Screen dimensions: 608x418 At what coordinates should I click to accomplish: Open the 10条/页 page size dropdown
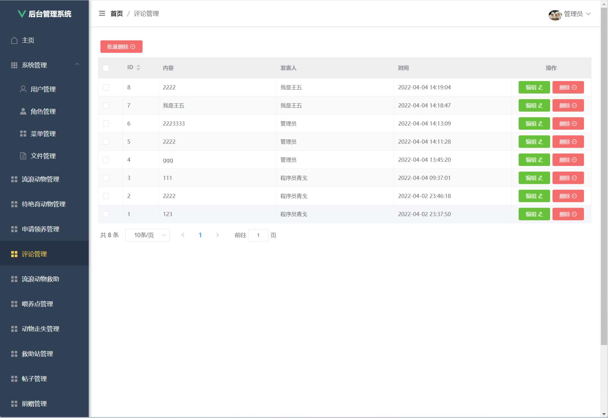coord(147,235)
